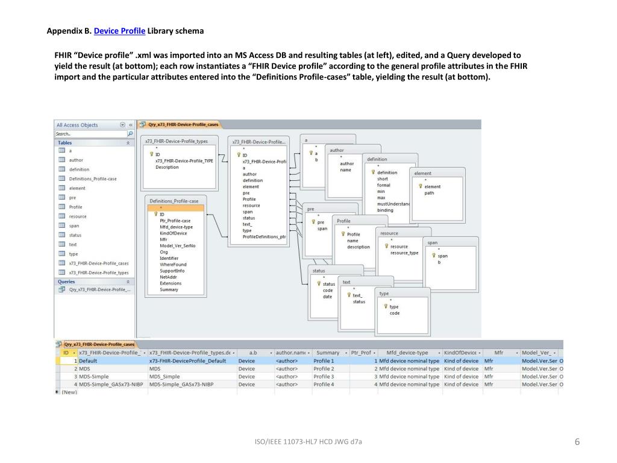Select the text table icon
This screenshot has width=617, height=463.
coord(62,244)
